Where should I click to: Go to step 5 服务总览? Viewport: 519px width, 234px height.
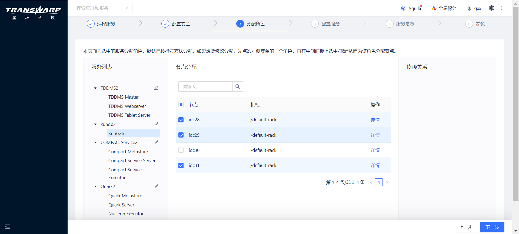(400, 24)
